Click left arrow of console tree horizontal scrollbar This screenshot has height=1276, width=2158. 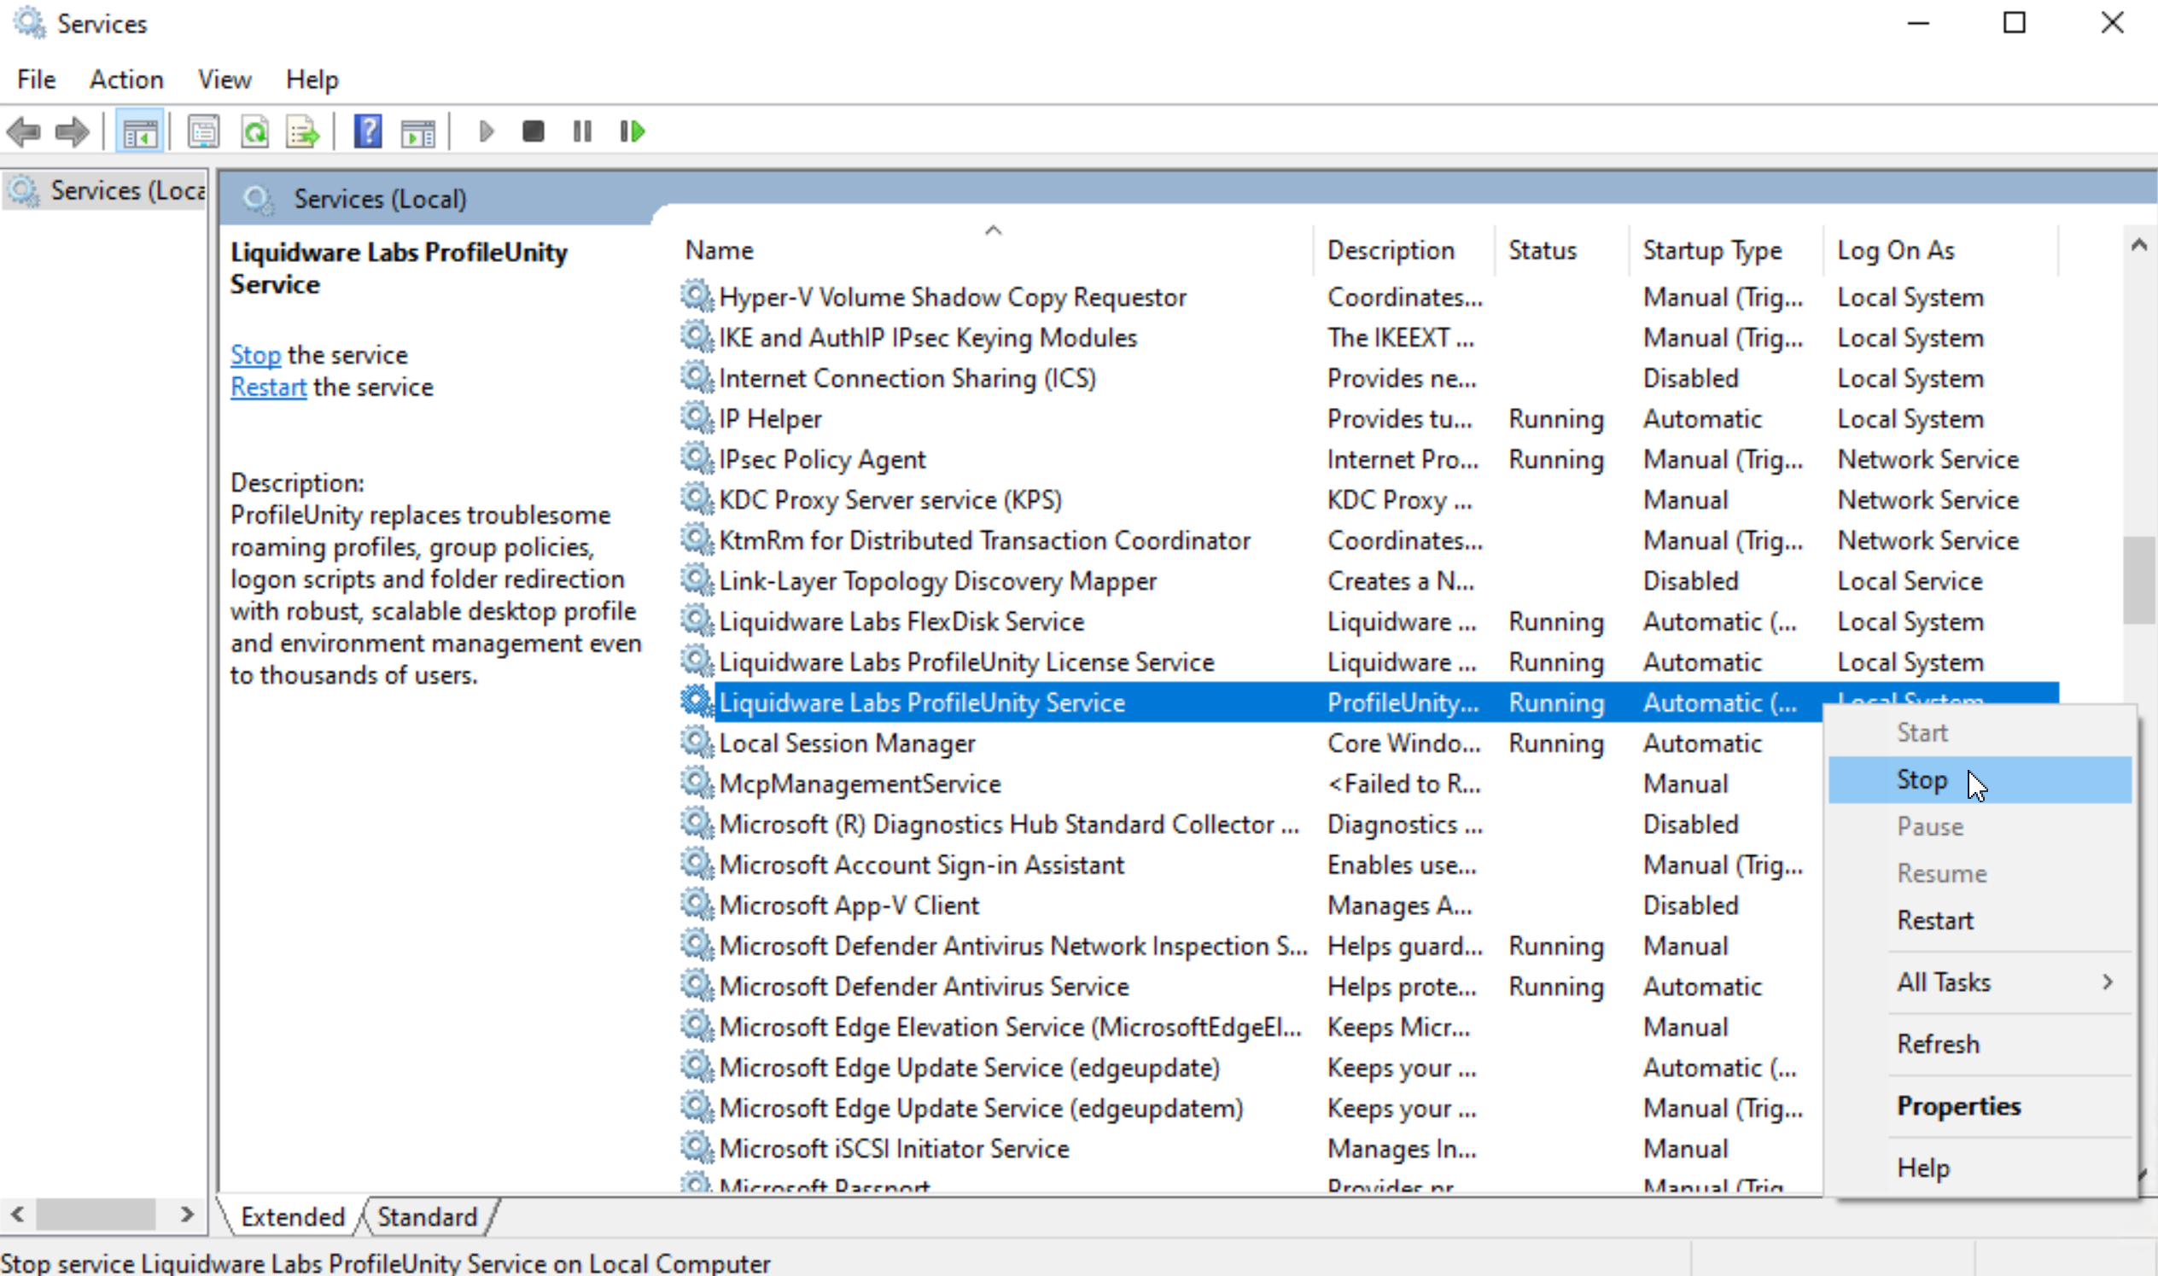click(17, 1214)
